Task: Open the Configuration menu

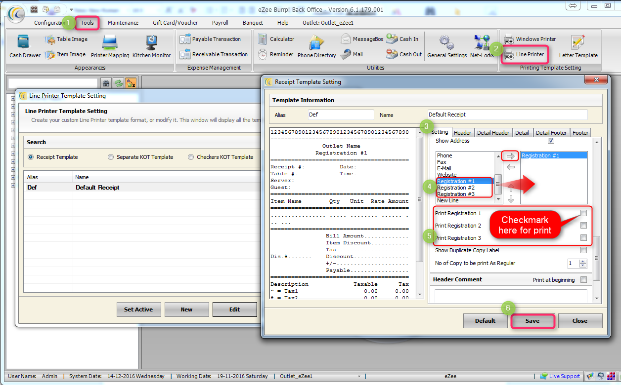Action: pyautogui.click(x=51, y=23)
